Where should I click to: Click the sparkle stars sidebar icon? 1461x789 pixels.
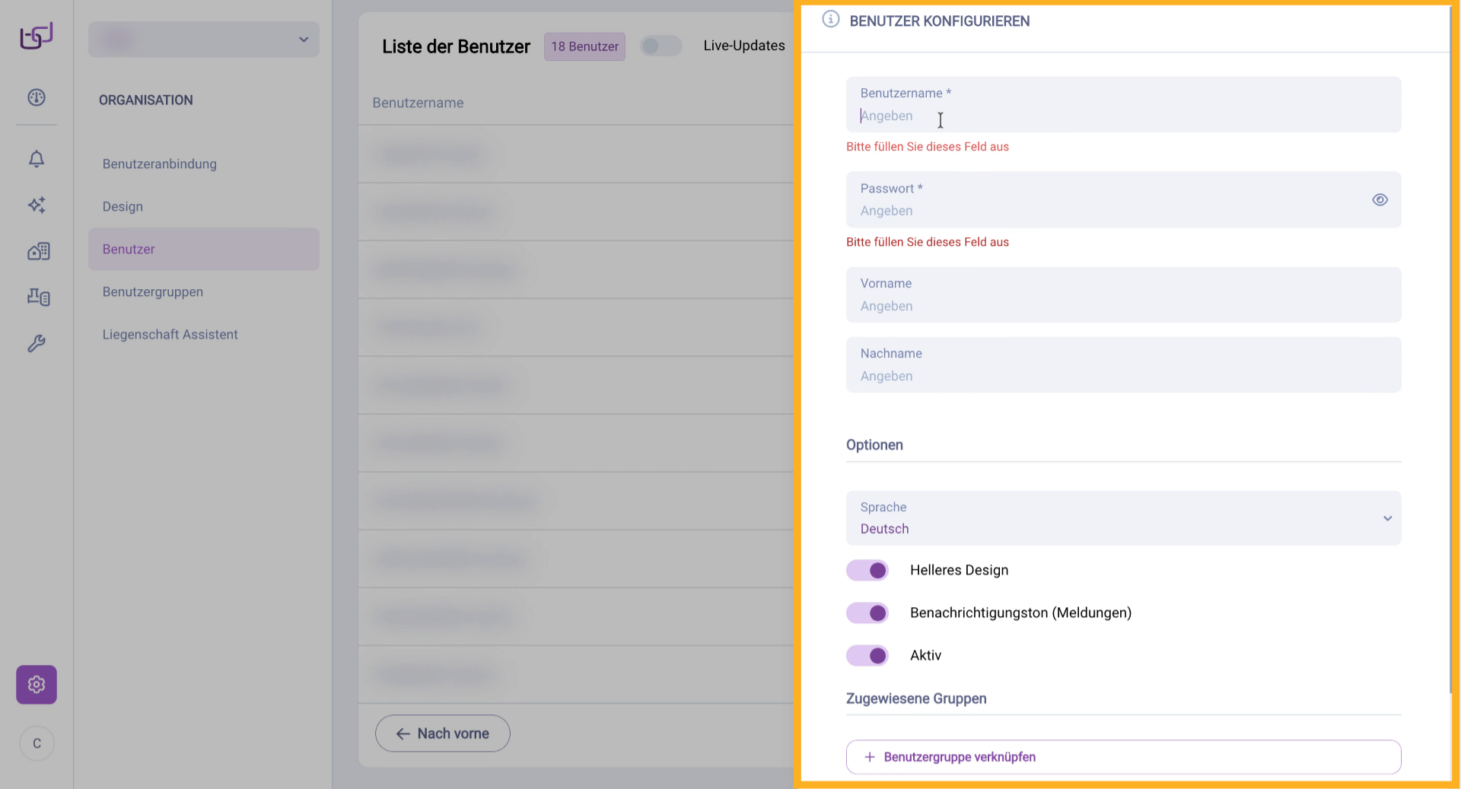click(37, 205)
